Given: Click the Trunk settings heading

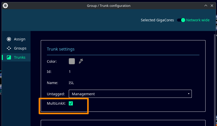Looking at the screenshot, I should coord(61,49).
